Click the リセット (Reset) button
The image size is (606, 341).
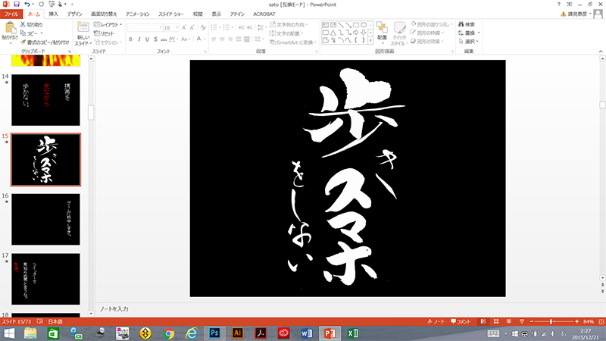tap(107, 33)
